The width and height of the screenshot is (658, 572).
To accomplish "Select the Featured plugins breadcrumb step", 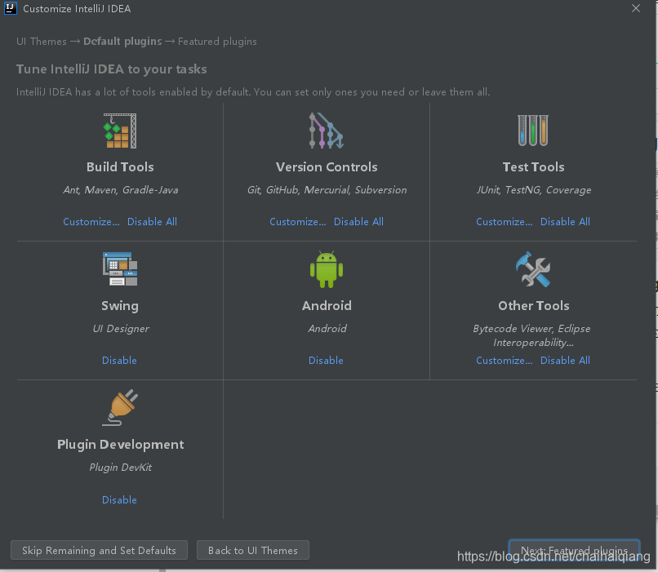I will point(217,42).
